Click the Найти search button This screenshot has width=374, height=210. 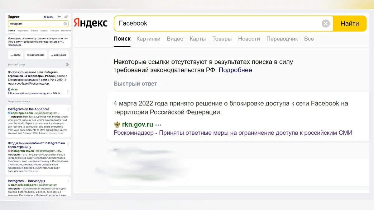point(350,23)
